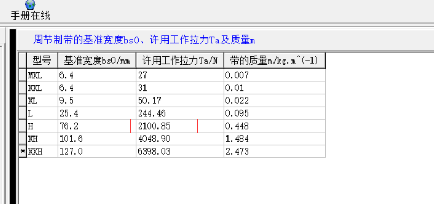Viewport: 434px width, 204px height.
Task: Click the 0.448 mass cell
Action: 275,126
